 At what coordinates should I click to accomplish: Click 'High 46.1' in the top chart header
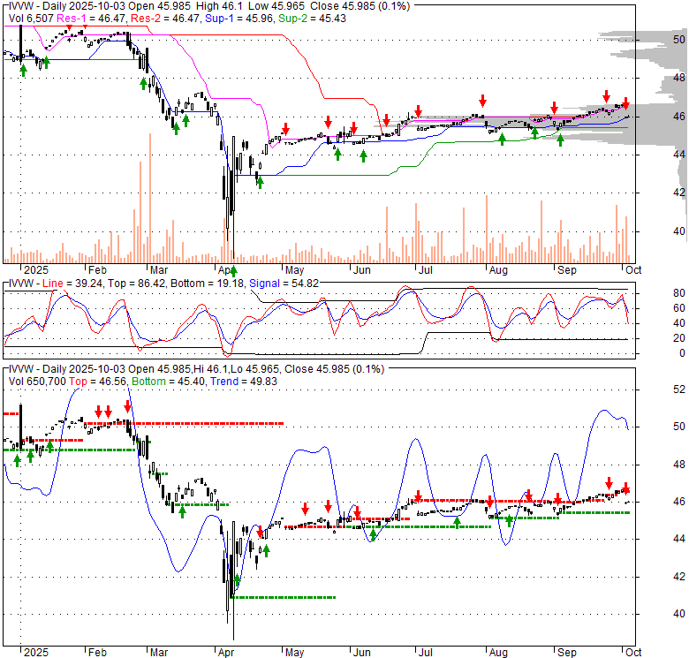tap(220, 6)
